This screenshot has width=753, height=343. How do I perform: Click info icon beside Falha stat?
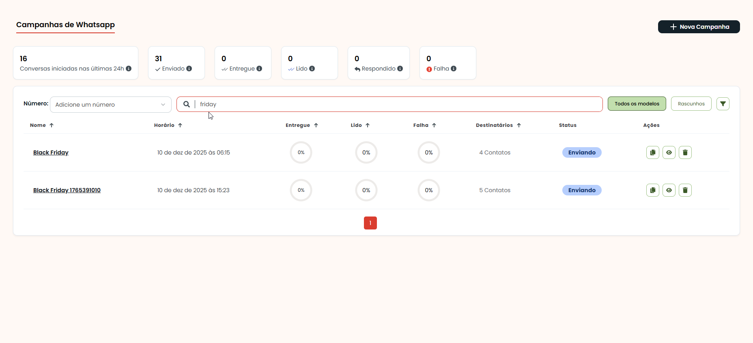coord(454,69)
